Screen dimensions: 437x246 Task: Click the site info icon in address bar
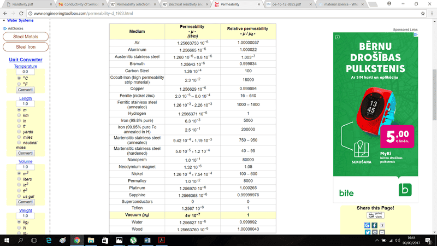tap(30, 13)
